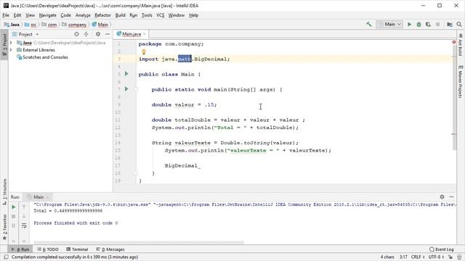Select the Main tab in the Run panel
Viewport: 465px width, 261px height.
tap(38, 196)
